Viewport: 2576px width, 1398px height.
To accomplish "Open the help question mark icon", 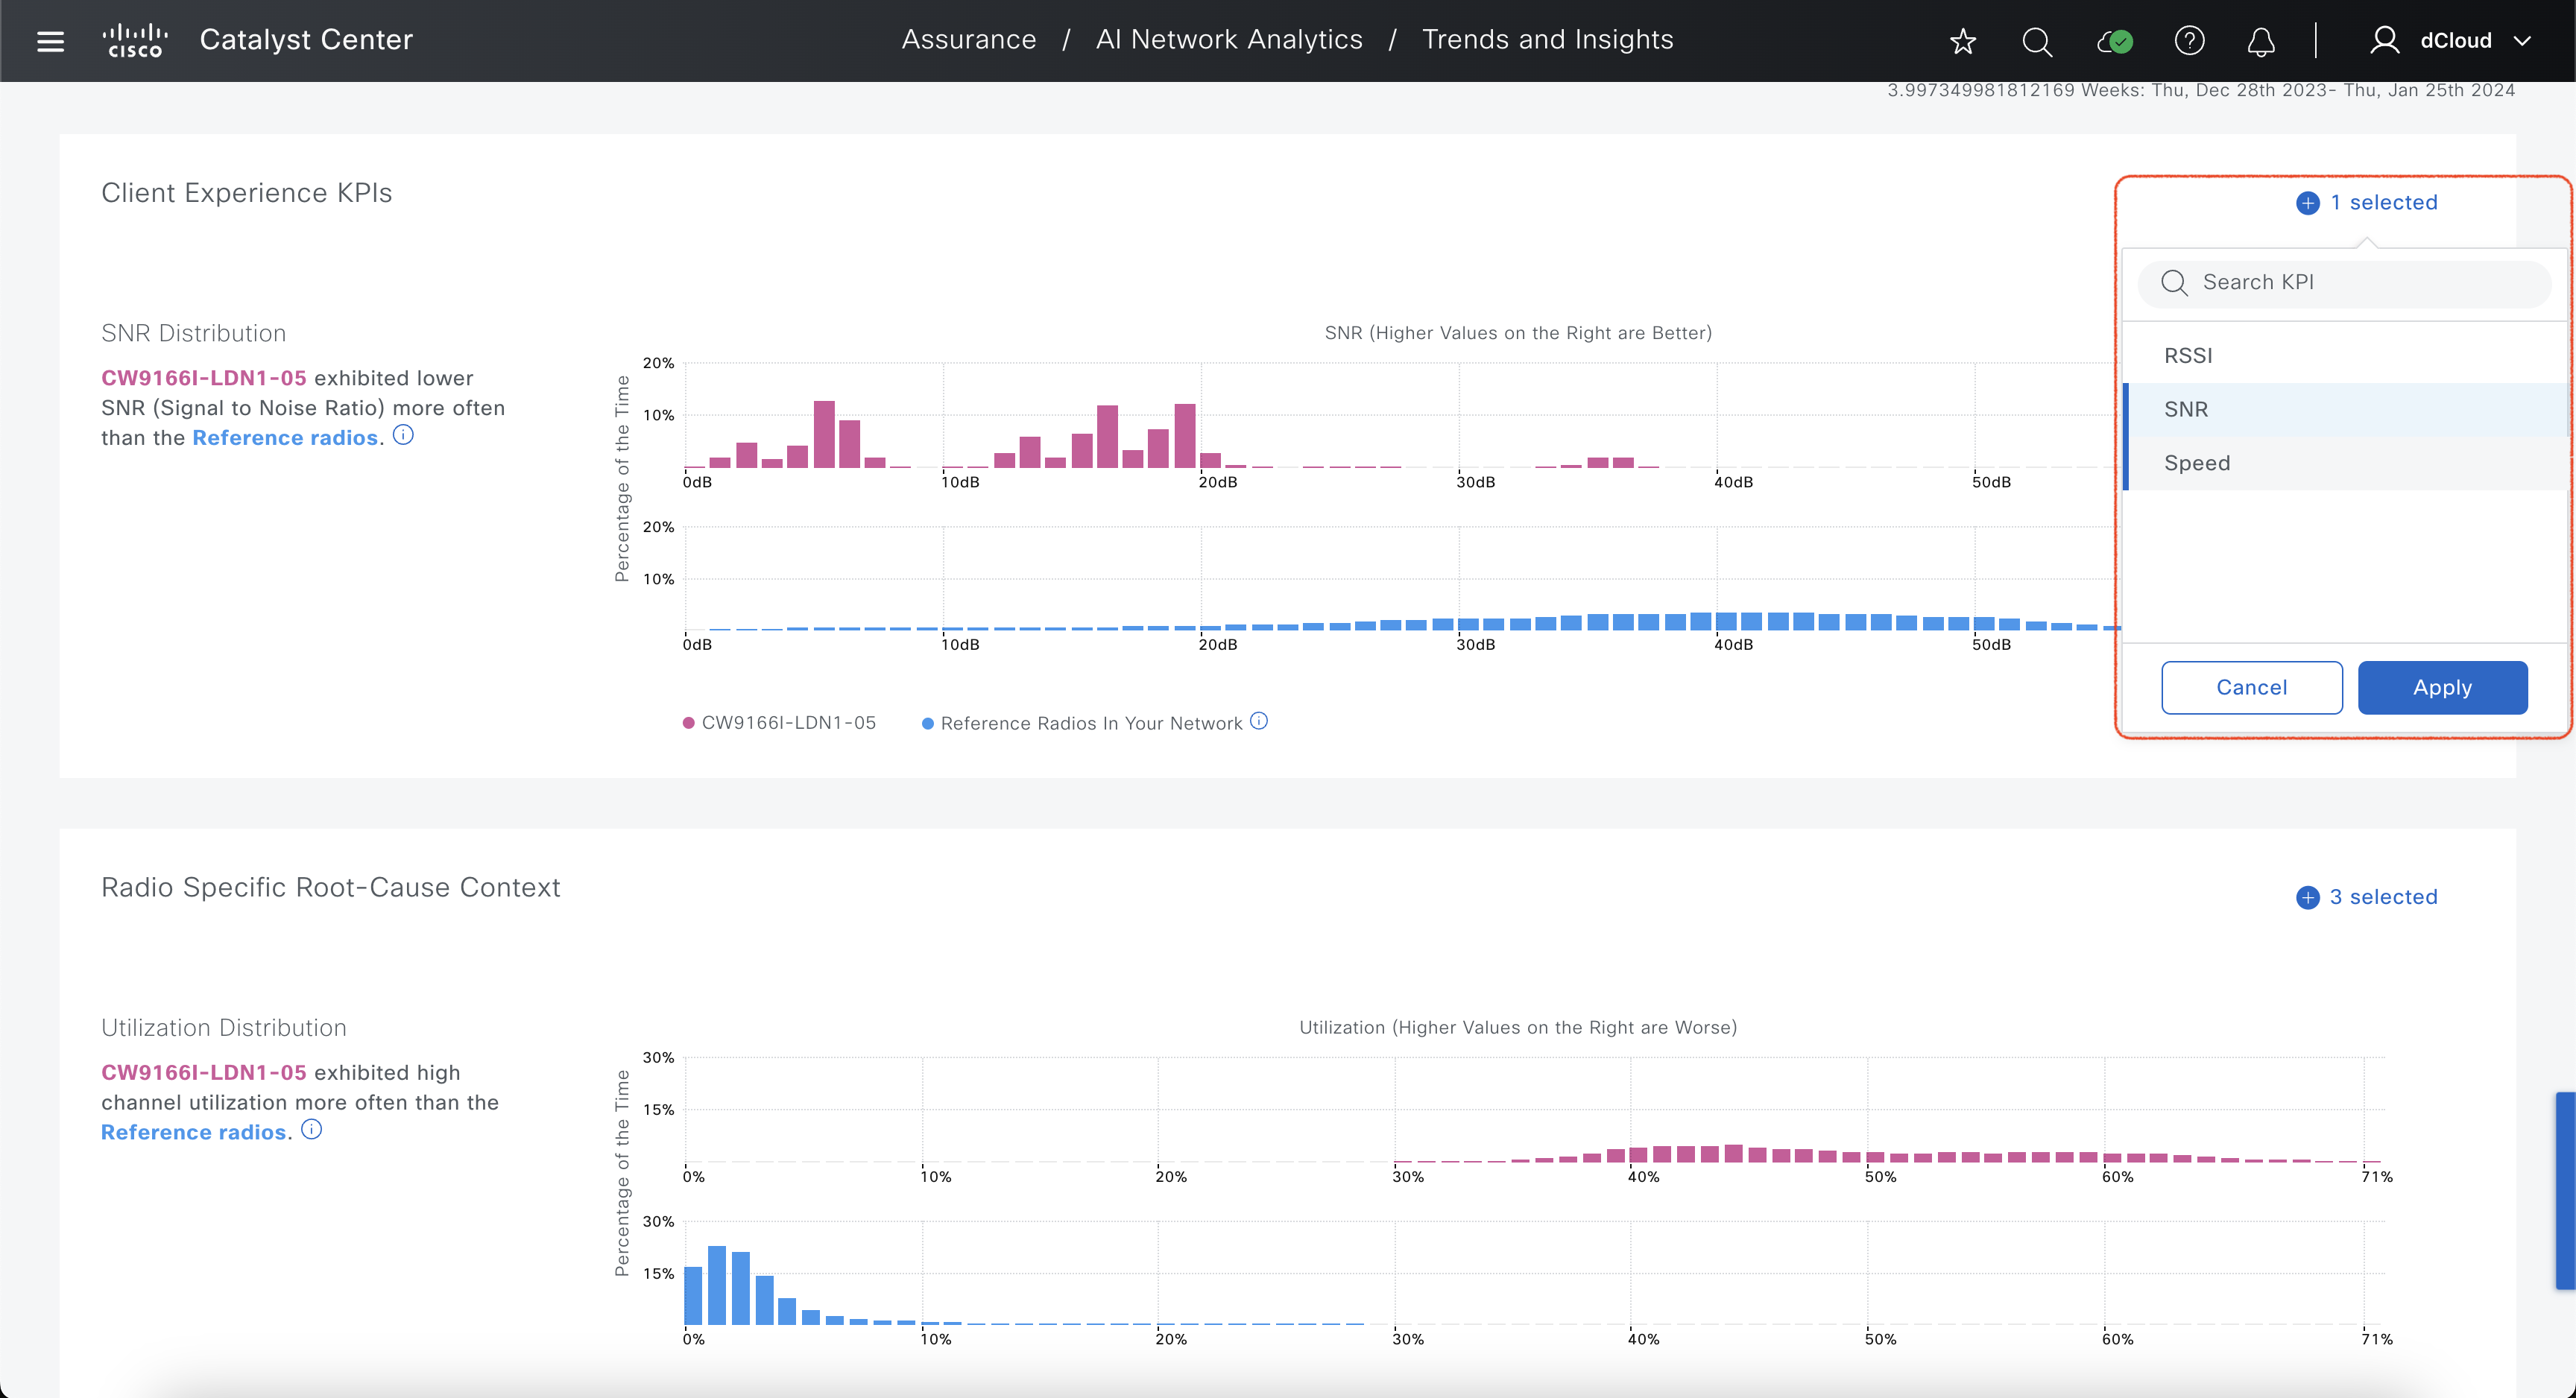I will click(x=2189, y=41).
